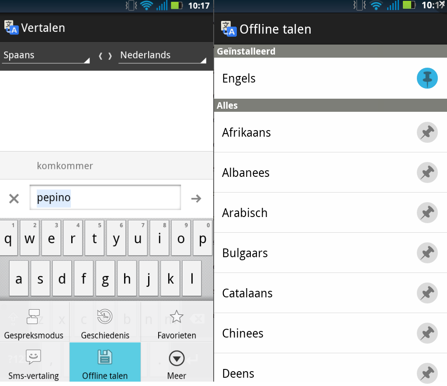
Task: Click the text field containing pepino
Action: click(105, 198)
